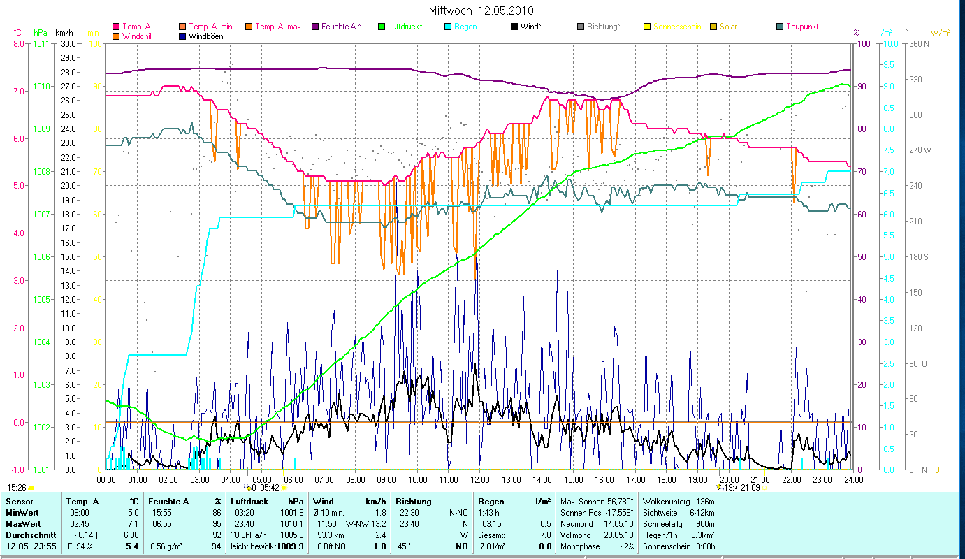Click the sun icon beside 15:26
The width and height of the screenshot is (965, 559).
pyautogui.click(x=31, y=488)
